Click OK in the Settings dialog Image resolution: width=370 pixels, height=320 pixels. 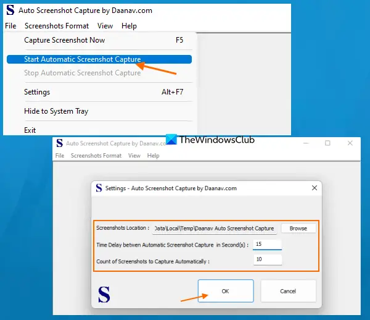(x=226, y=291)
